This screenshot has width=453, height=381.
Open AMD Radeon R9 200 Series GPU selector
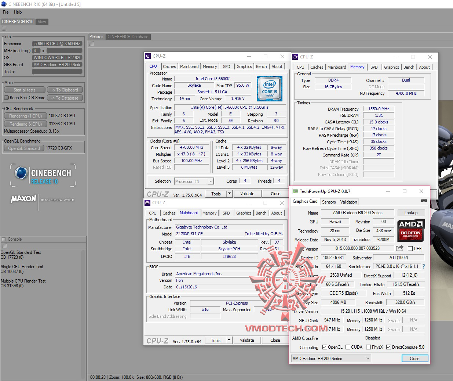[331, 359]
